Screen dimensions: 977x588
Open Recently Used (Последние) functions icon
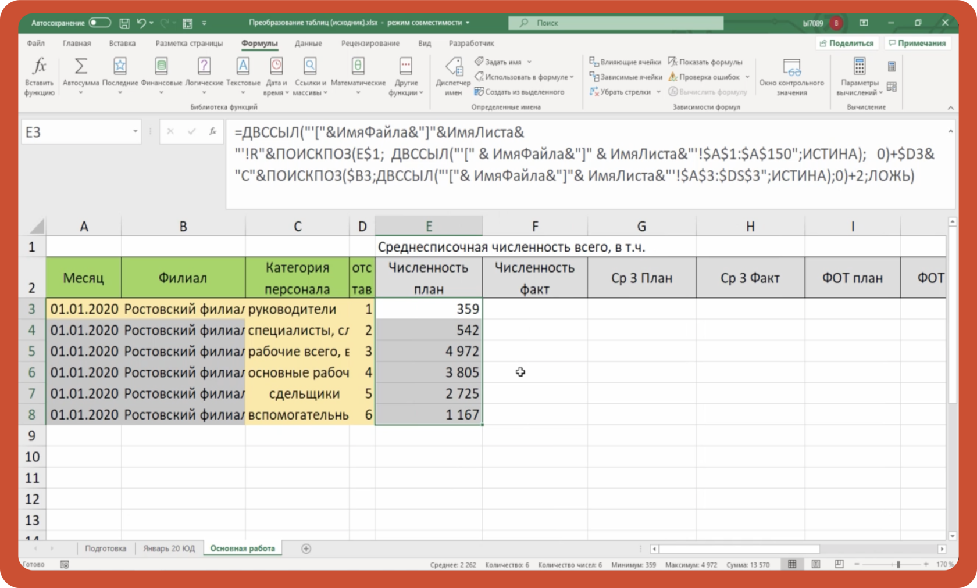[120, 66]
